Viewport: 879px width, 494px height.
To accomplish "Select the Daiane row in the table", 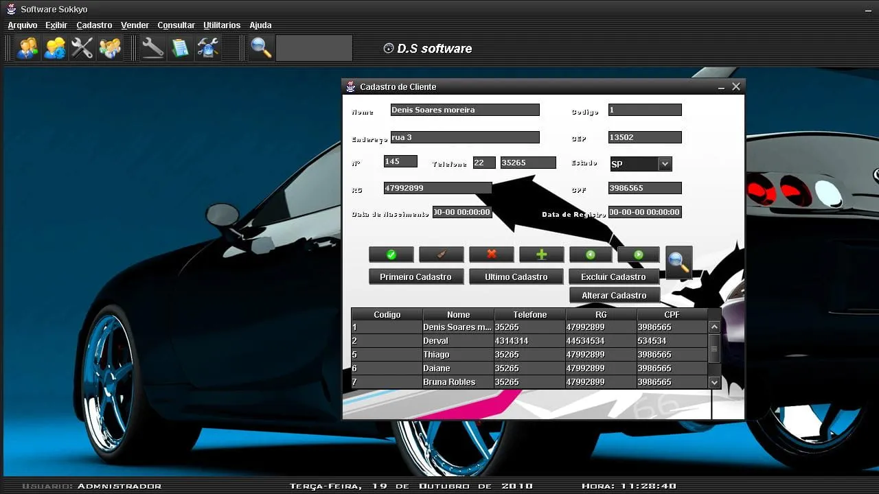I will coord(529,368).
